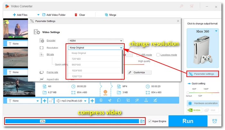Click the source 6.27 MB folder icon
The height and width of the screenshot is (130, 225).
(x=44, y=92)
